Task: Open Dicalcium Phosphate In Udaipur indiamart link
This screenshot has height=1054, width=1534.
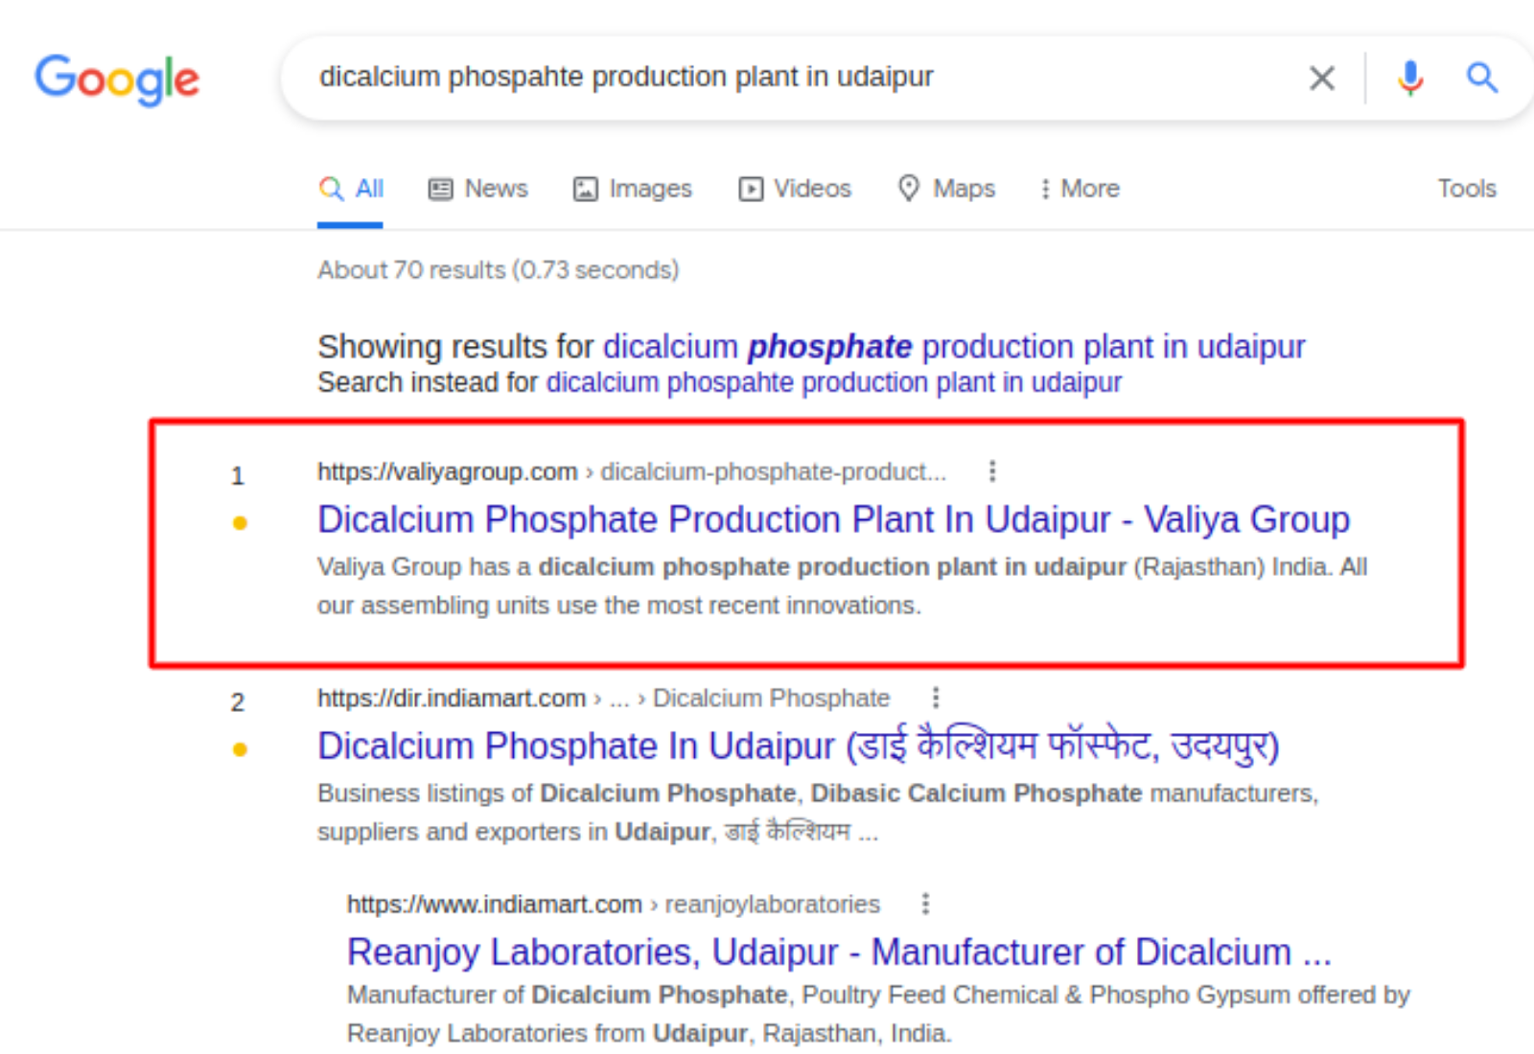Action: coord(798,745)
